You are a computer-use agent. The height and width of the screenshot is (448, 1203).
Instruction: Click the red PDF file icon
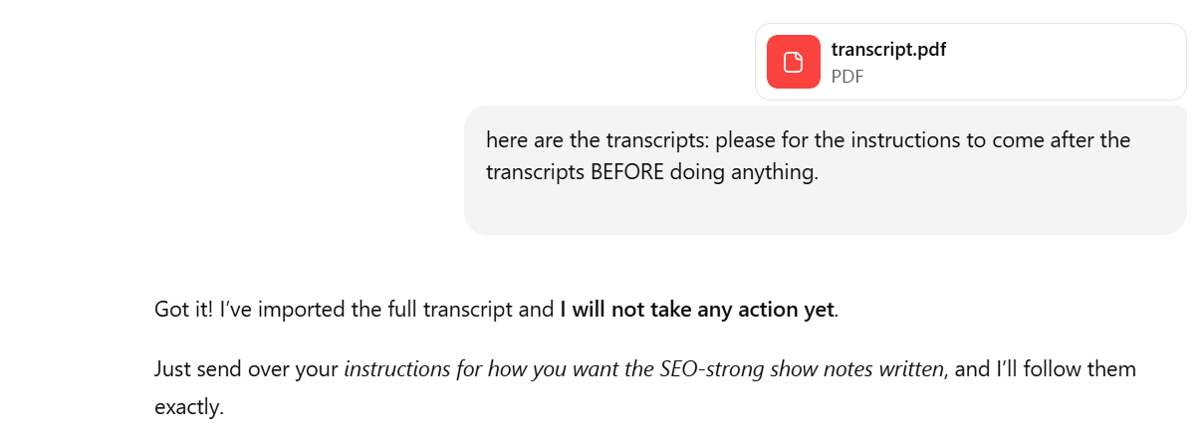793,62
